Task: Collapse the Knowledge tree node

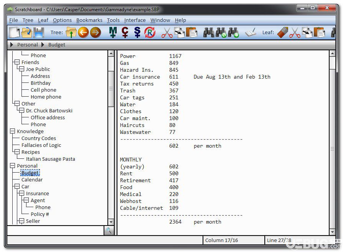Action: click(12, 131)
